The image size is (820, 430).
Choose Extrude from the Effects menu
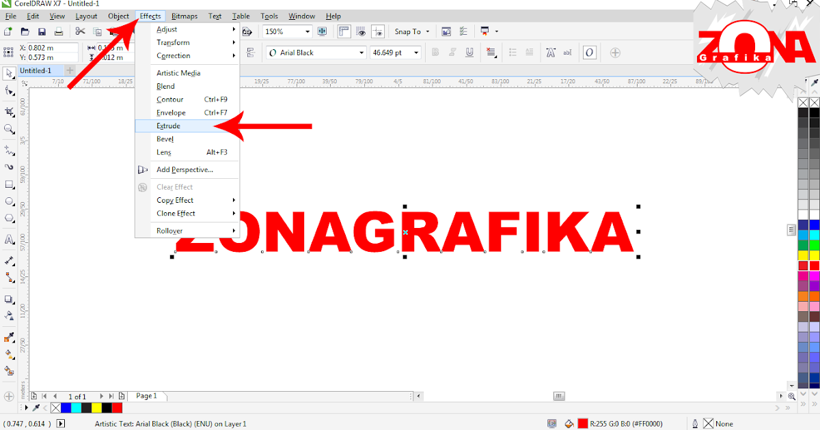(187, 126)
